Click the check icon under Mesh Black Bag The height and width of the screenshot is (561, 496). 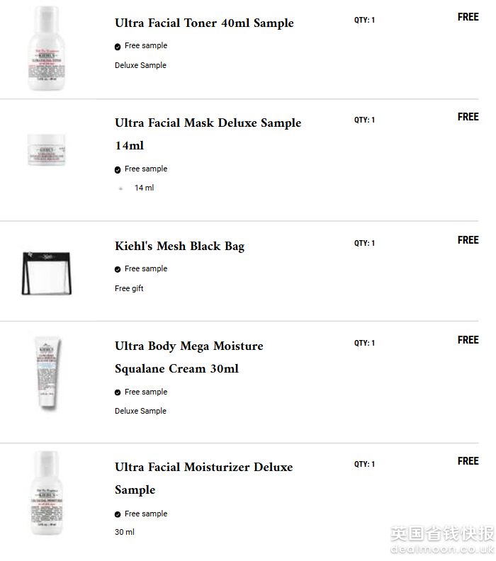[118, 270]
